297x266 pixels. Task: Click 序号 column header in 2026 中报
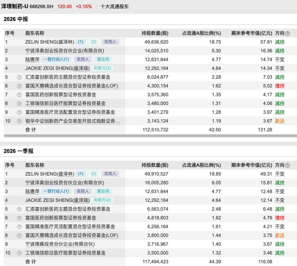(x=10, y=33)
